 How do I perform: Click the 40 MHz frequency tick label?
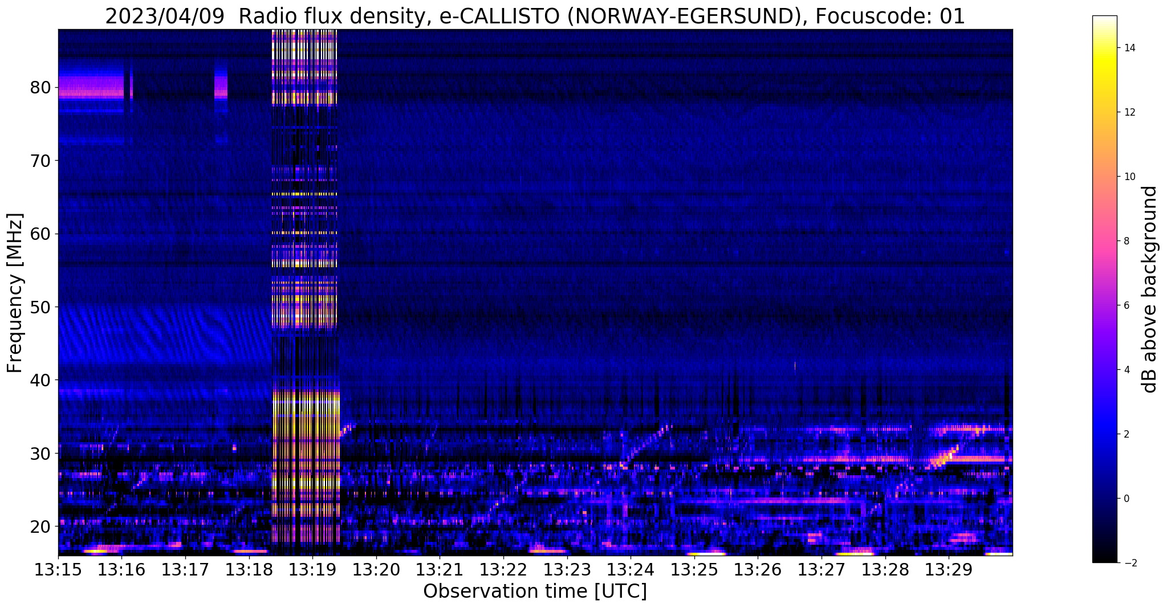[x=40, y=380]
